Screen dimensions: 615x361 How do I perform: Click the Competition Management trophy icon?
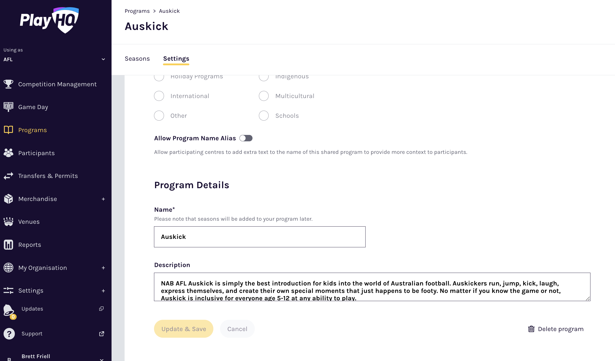point(8,84)
